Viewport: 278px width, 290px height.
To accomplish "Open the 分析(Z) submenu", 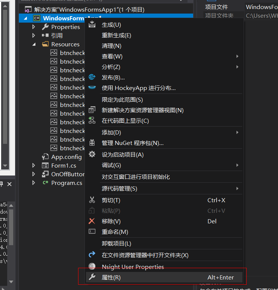I will [x=164, y=67].
